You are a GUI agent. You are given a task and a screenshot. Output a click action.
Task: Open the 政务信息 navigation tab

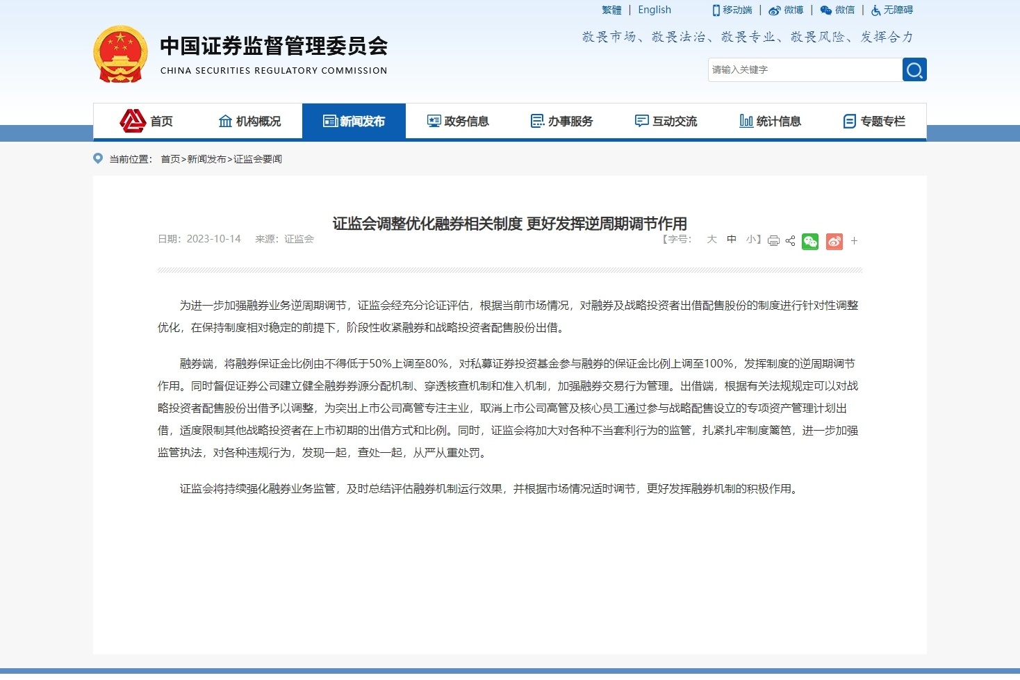point(458,122)
